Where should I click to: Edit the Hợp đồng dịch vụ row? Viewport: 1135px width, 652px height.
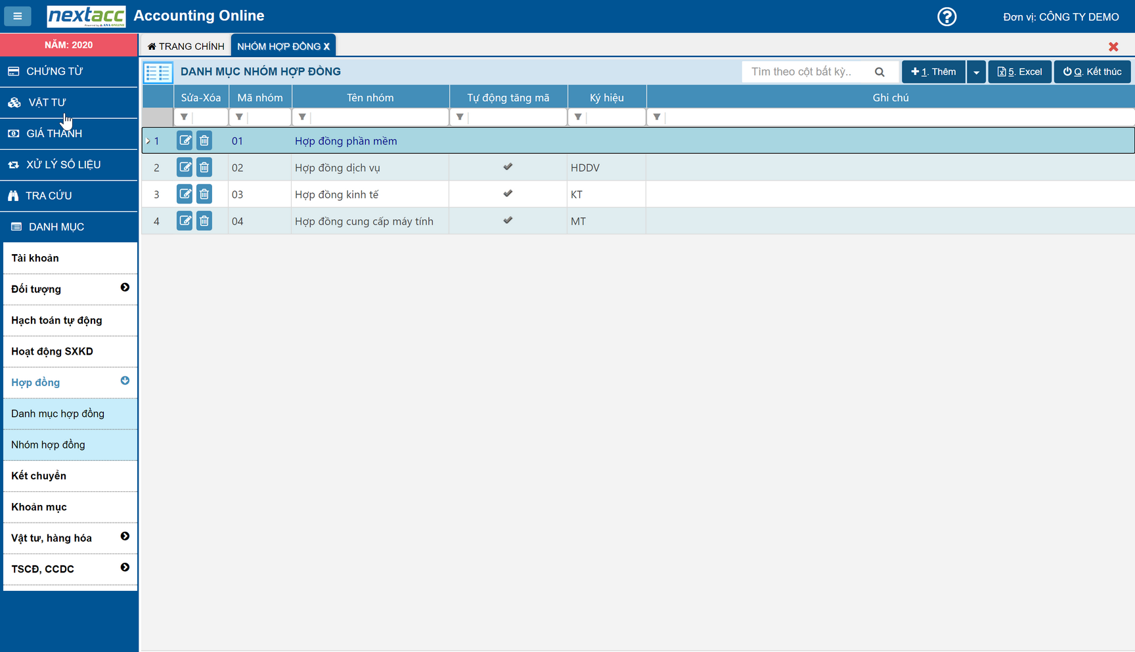point(185,167)
